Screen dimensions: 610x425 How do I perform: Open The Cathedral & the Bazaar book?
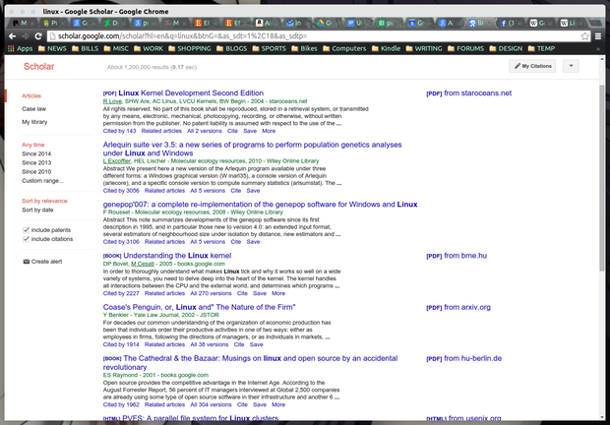click(251, 362)
